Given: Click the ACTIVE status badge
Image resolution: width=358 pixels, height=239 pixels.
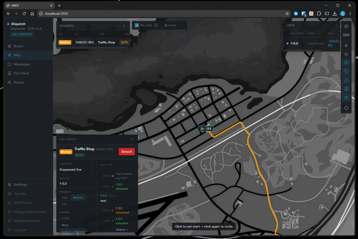Looking at the screenshot, I should coord(80,155).
